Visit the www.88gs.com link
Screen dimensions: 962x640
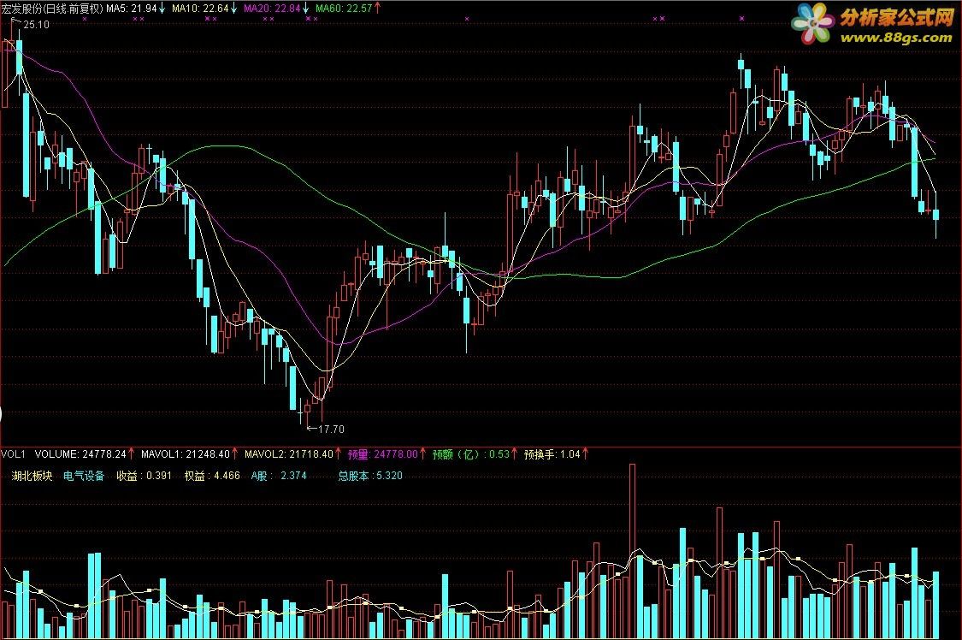pyautogui.click(x=896, y=38)
